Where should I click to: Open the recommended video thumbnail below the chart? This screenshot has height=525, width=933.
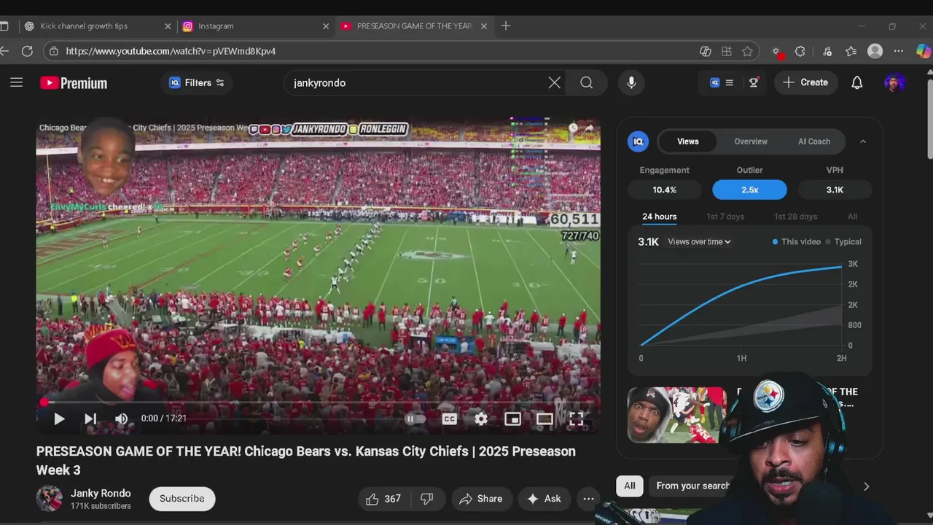tap(676, 415)
